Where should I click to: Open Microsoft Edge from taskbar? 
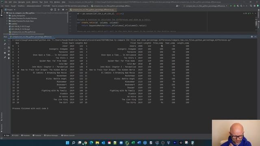click(91, 143)
